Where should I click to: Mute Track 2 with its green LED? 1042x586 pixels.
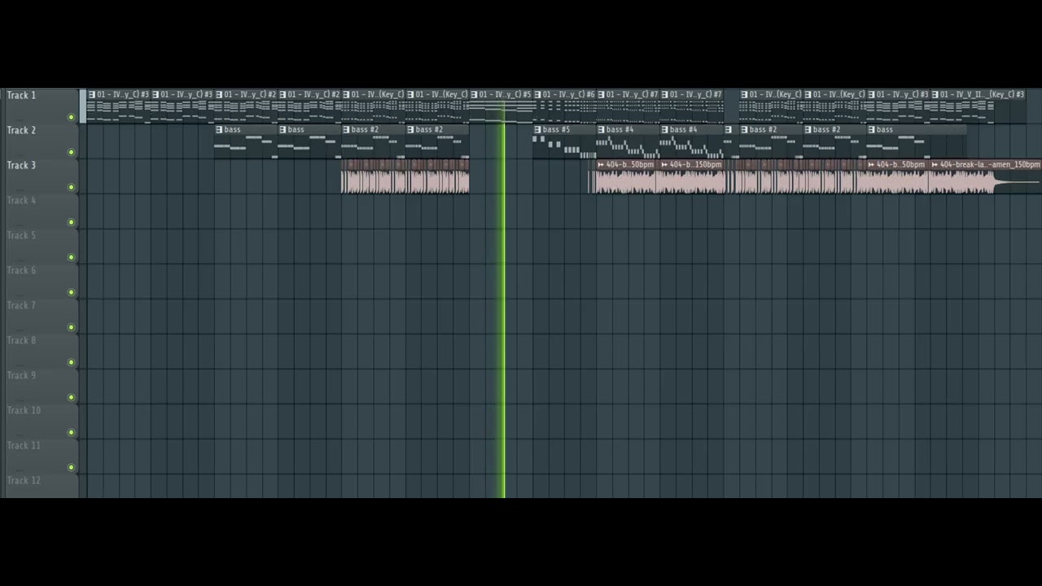click(71, 152)
